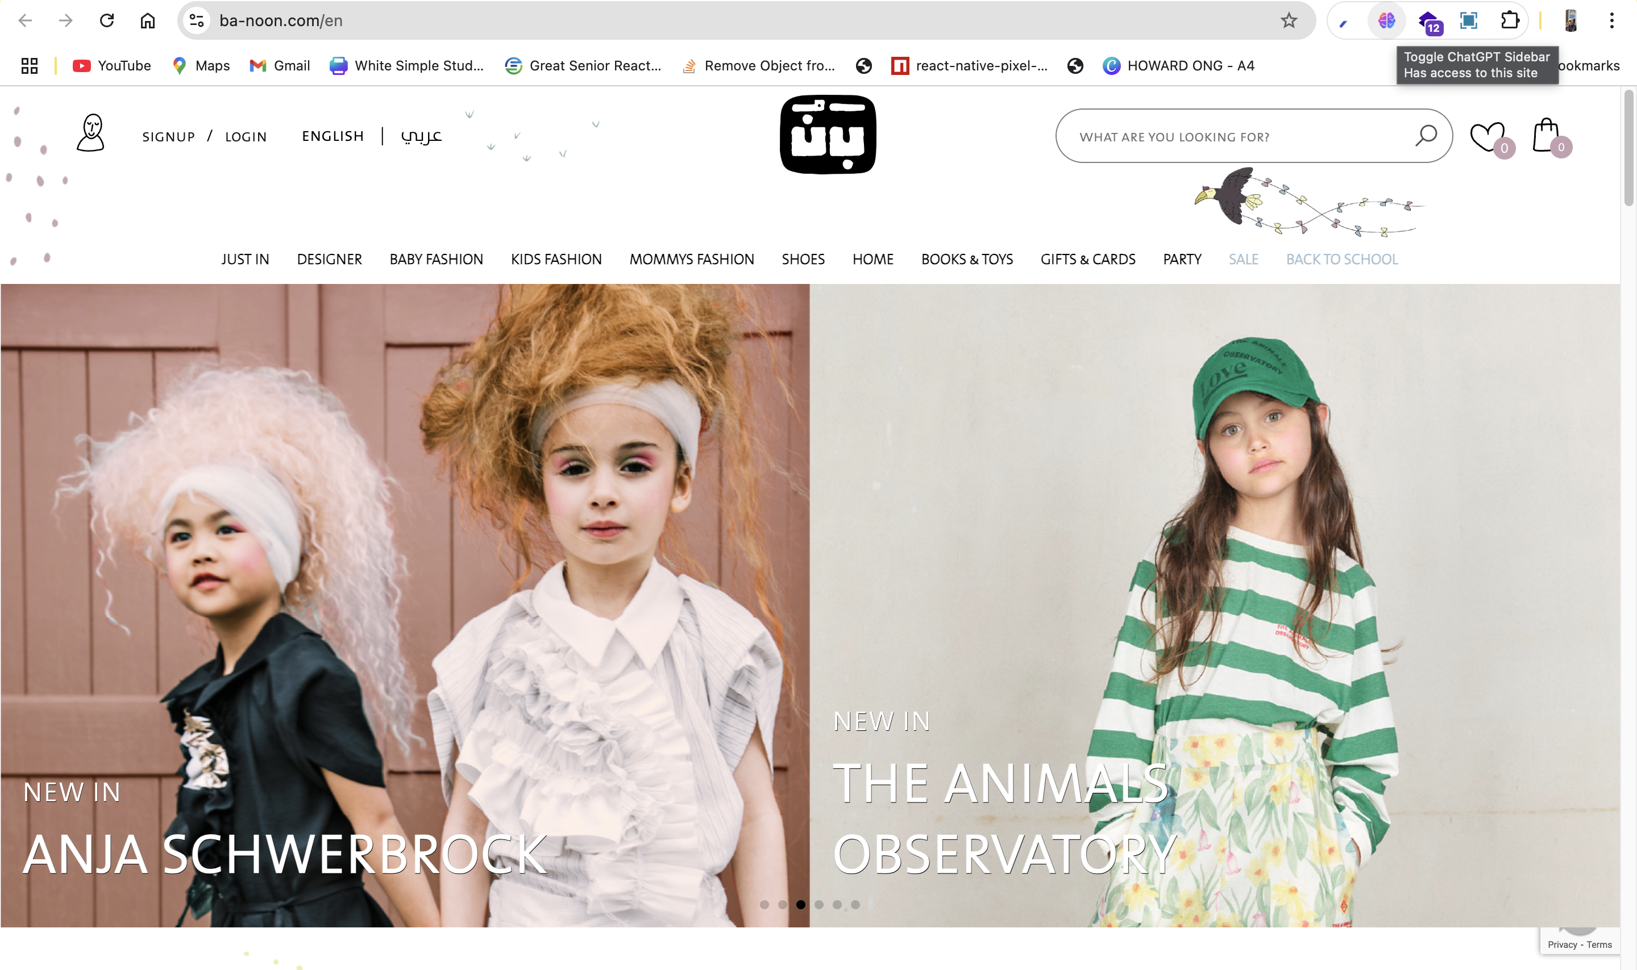Viewport: 1637px width, 970px height.
Task: Switch site language to Arabic
Action: click(x=421, y=136)
